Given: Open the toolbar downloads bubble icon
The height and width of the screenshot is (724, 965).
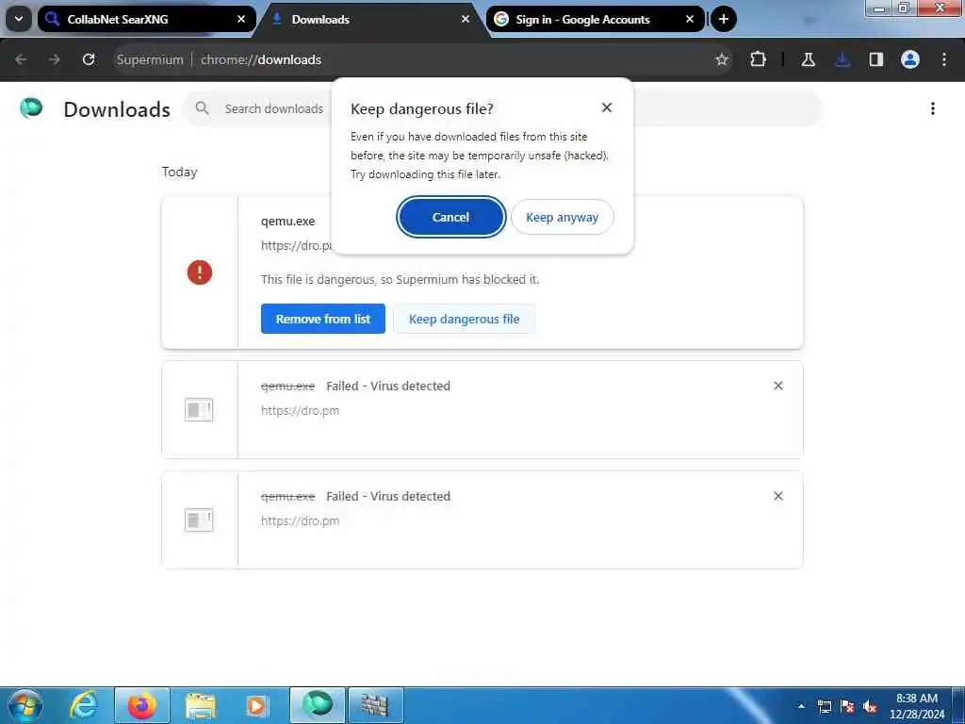Looking at the screenshot, I should click(x=842, y=59).
